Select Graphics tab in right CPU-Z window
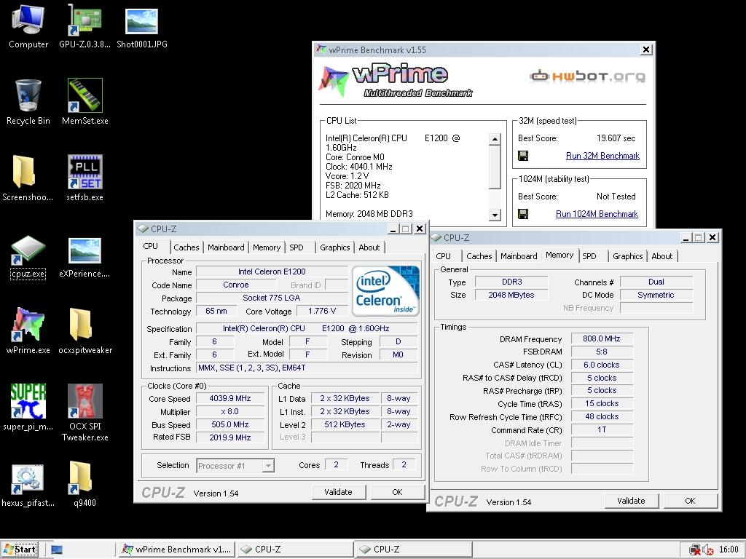The height and width of the screenshot is (559, 746). (627, 256)
